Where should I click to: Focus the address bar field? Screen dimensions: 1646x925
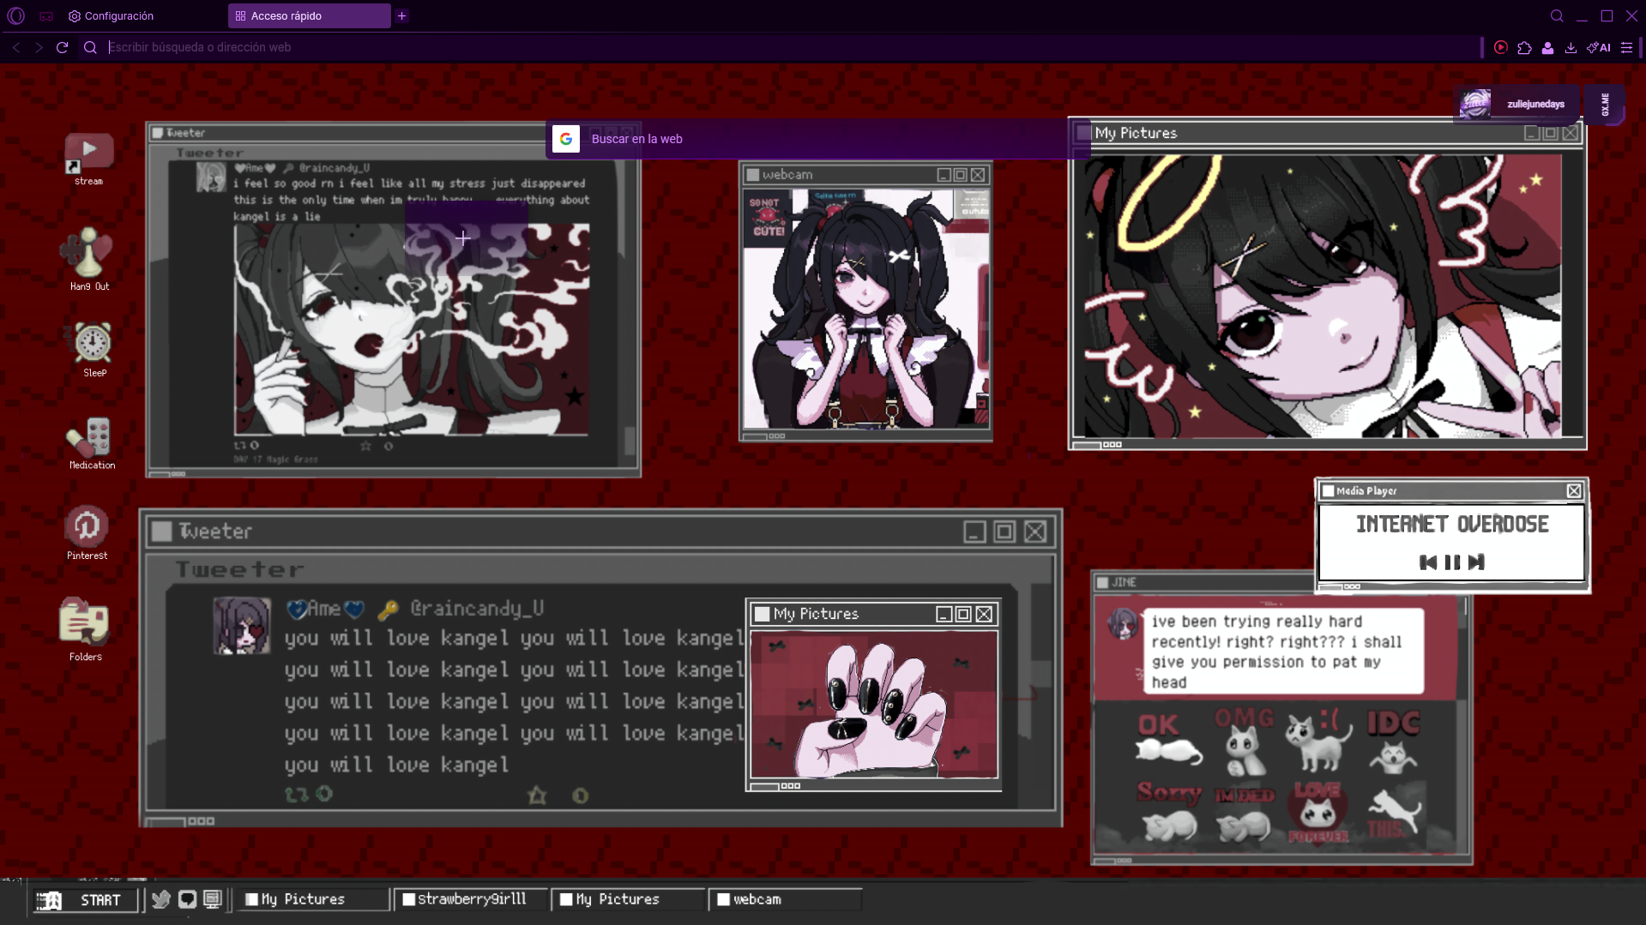tap(789, 47)
